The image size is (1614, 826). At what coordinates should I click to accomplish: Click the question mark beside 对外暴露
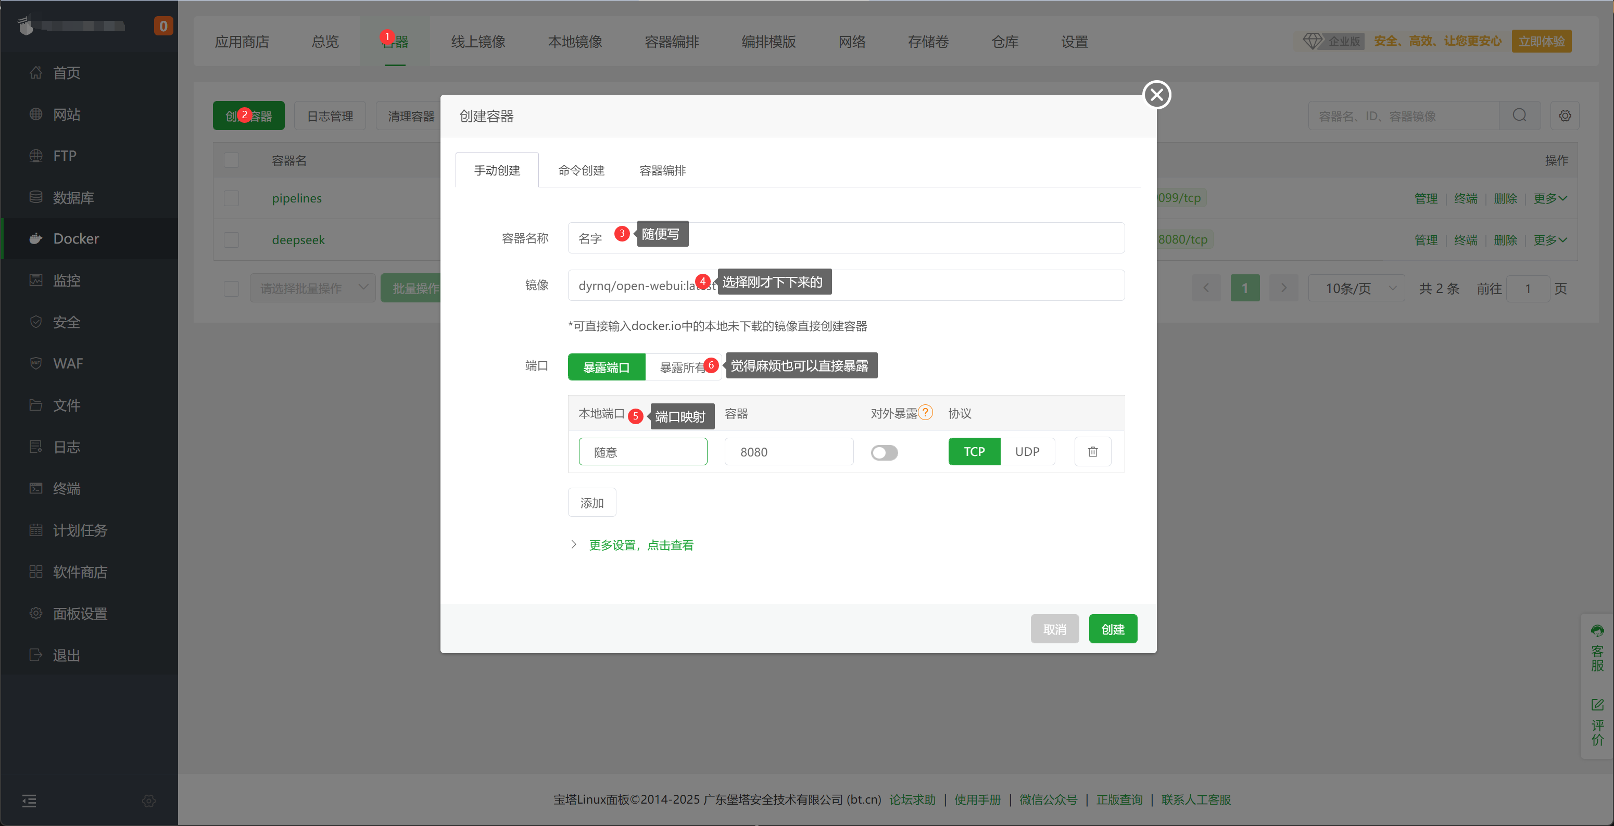pos(925,413)
